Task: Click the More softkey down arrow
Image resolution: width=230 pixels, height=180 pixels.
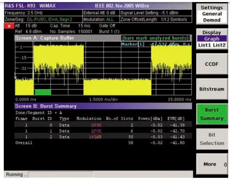Action: [x=225, y=165]
